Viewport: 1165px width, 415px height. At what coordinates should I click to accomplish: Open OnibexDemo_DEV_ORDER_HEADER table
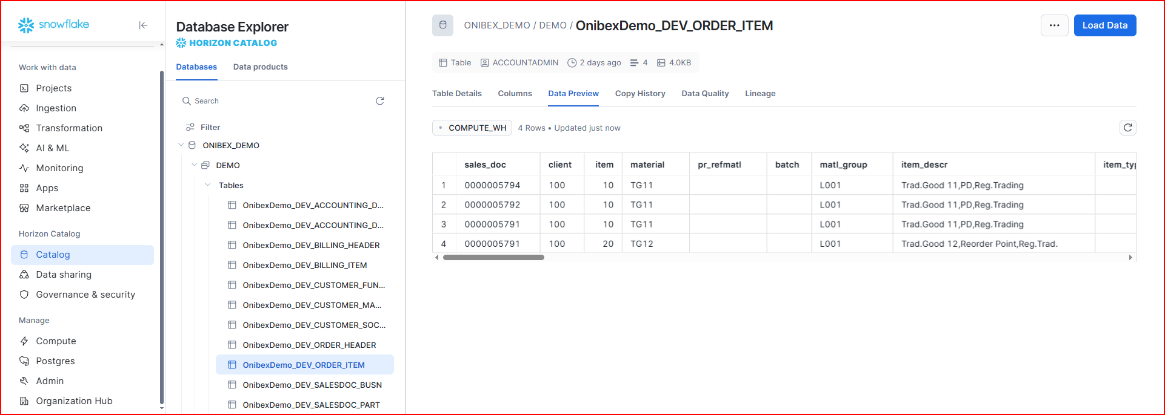(304, 345)
